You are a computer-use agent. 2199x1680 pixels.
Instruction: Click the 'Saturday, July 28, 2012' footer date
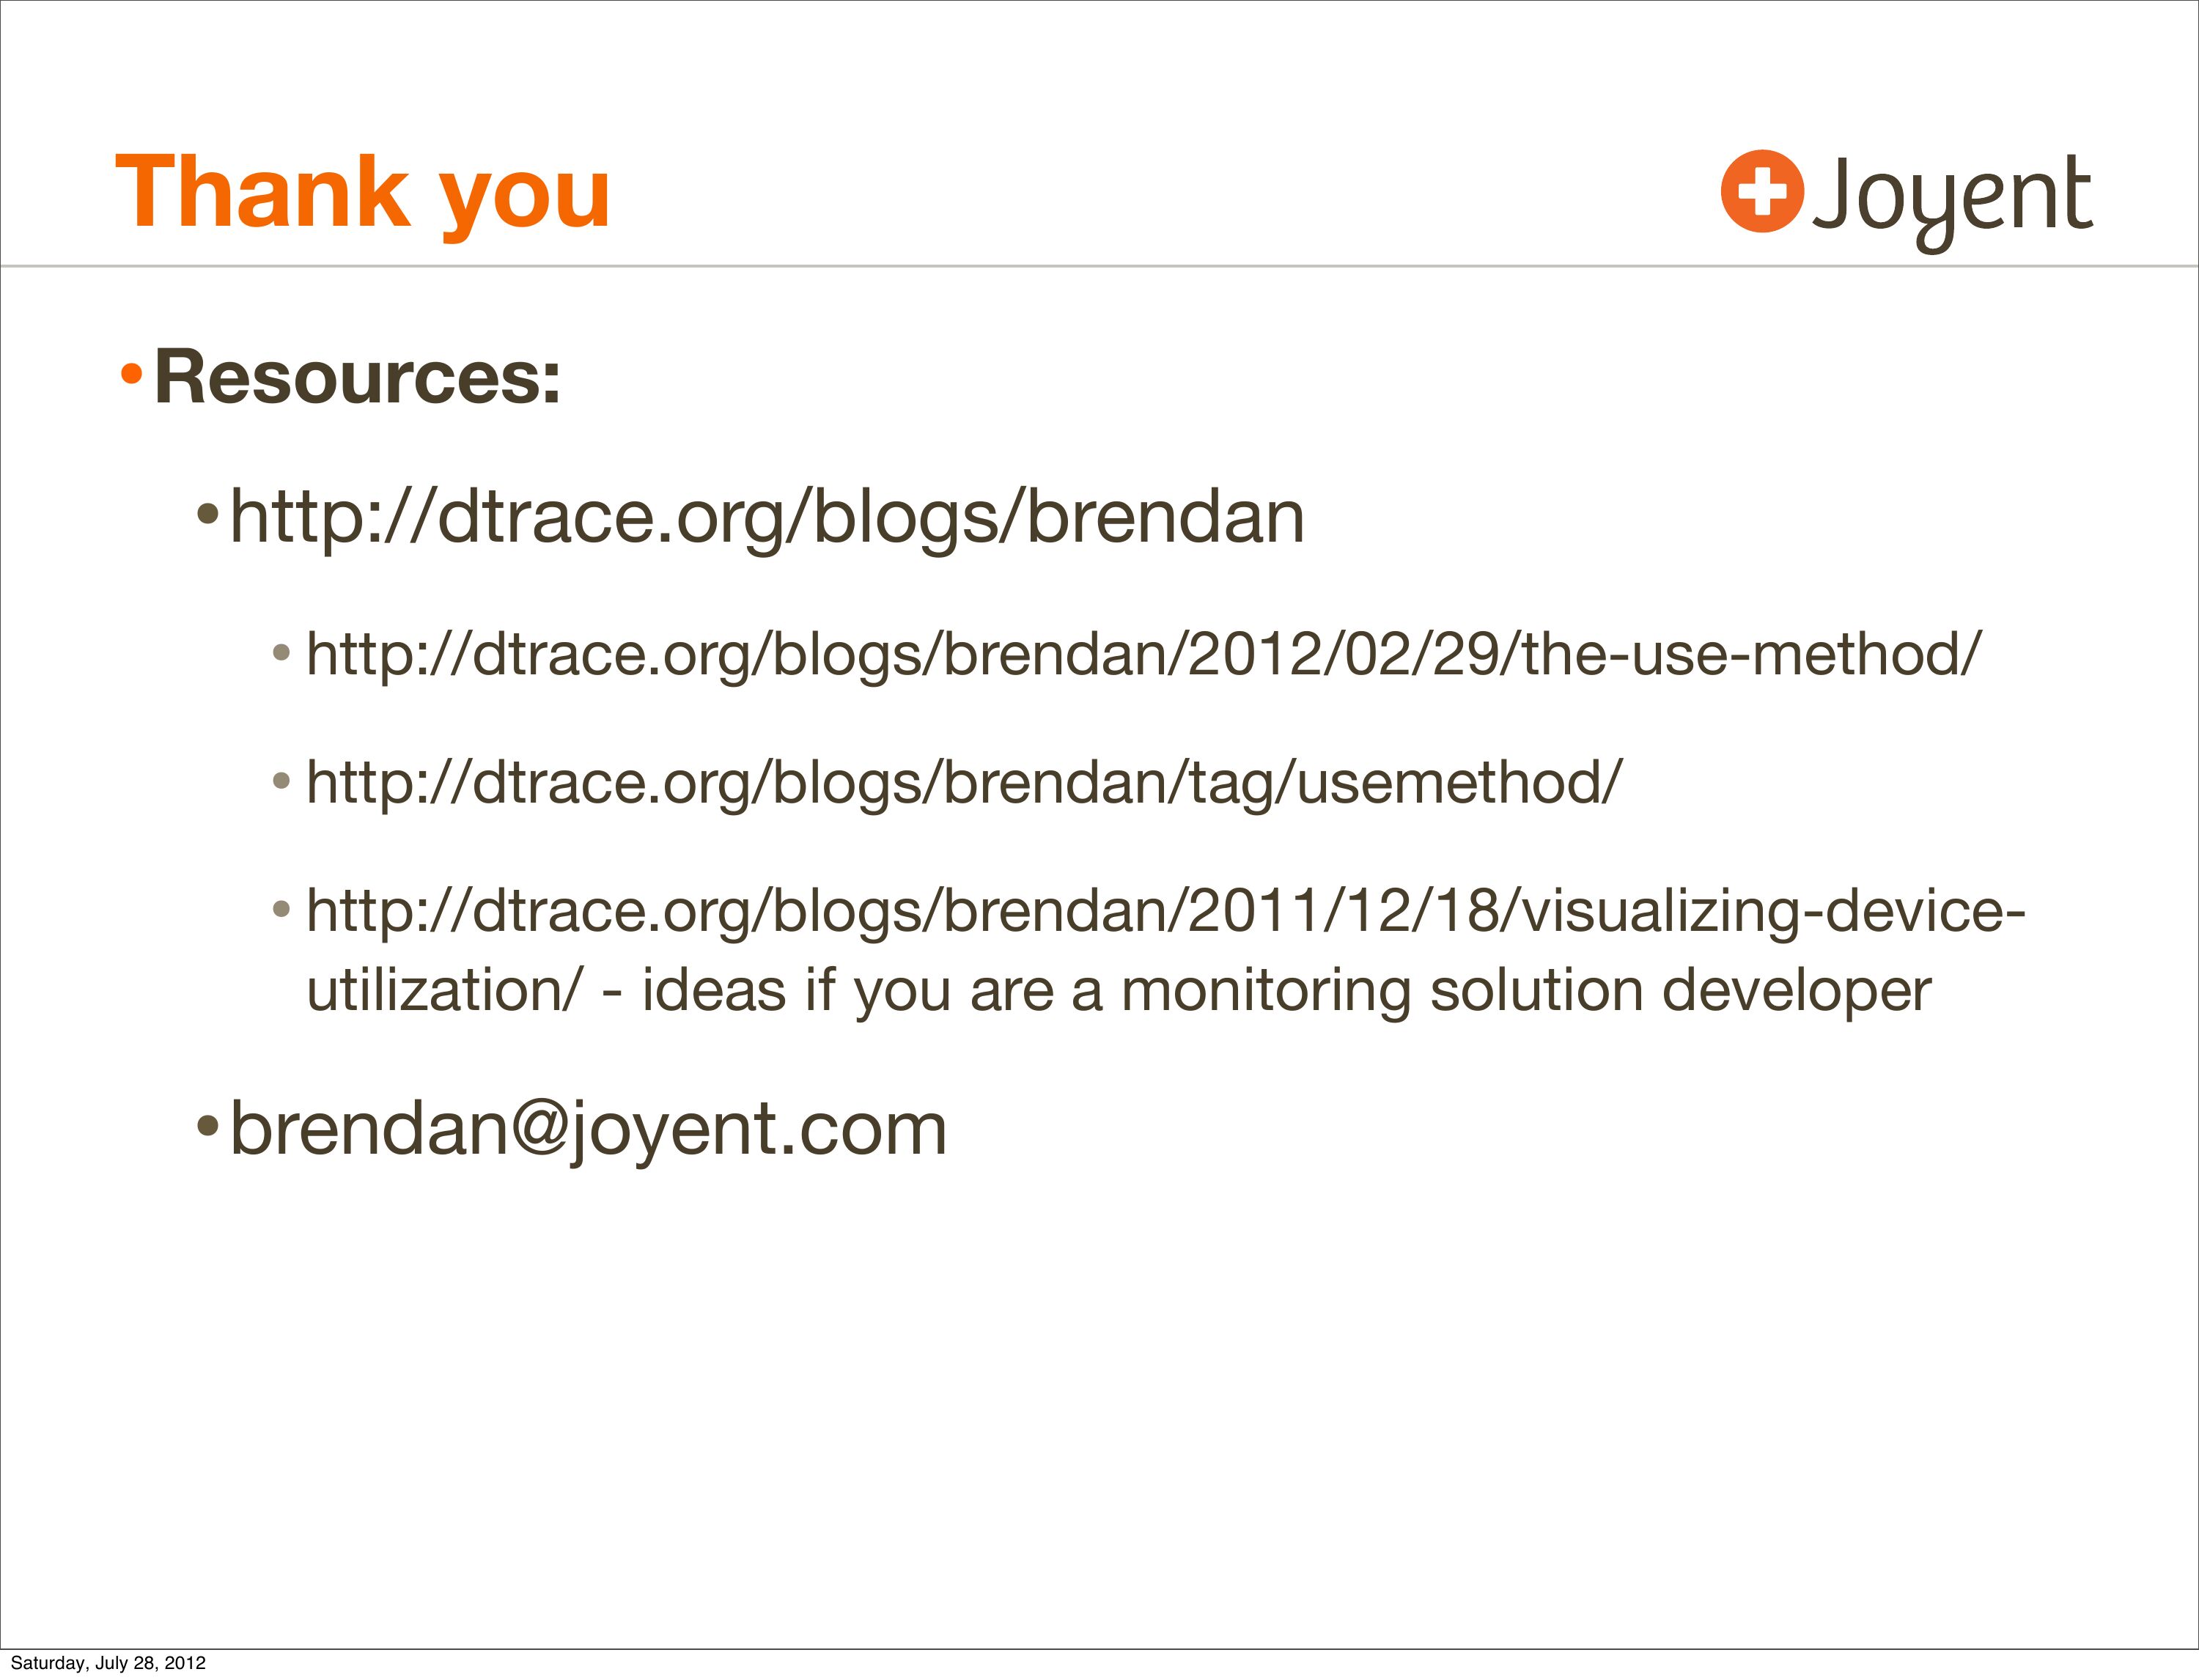pyautogui.click(x=108, y=1663)
